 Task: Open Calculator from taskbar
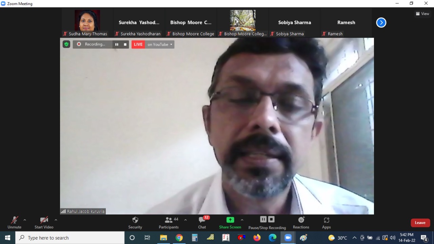195,238
